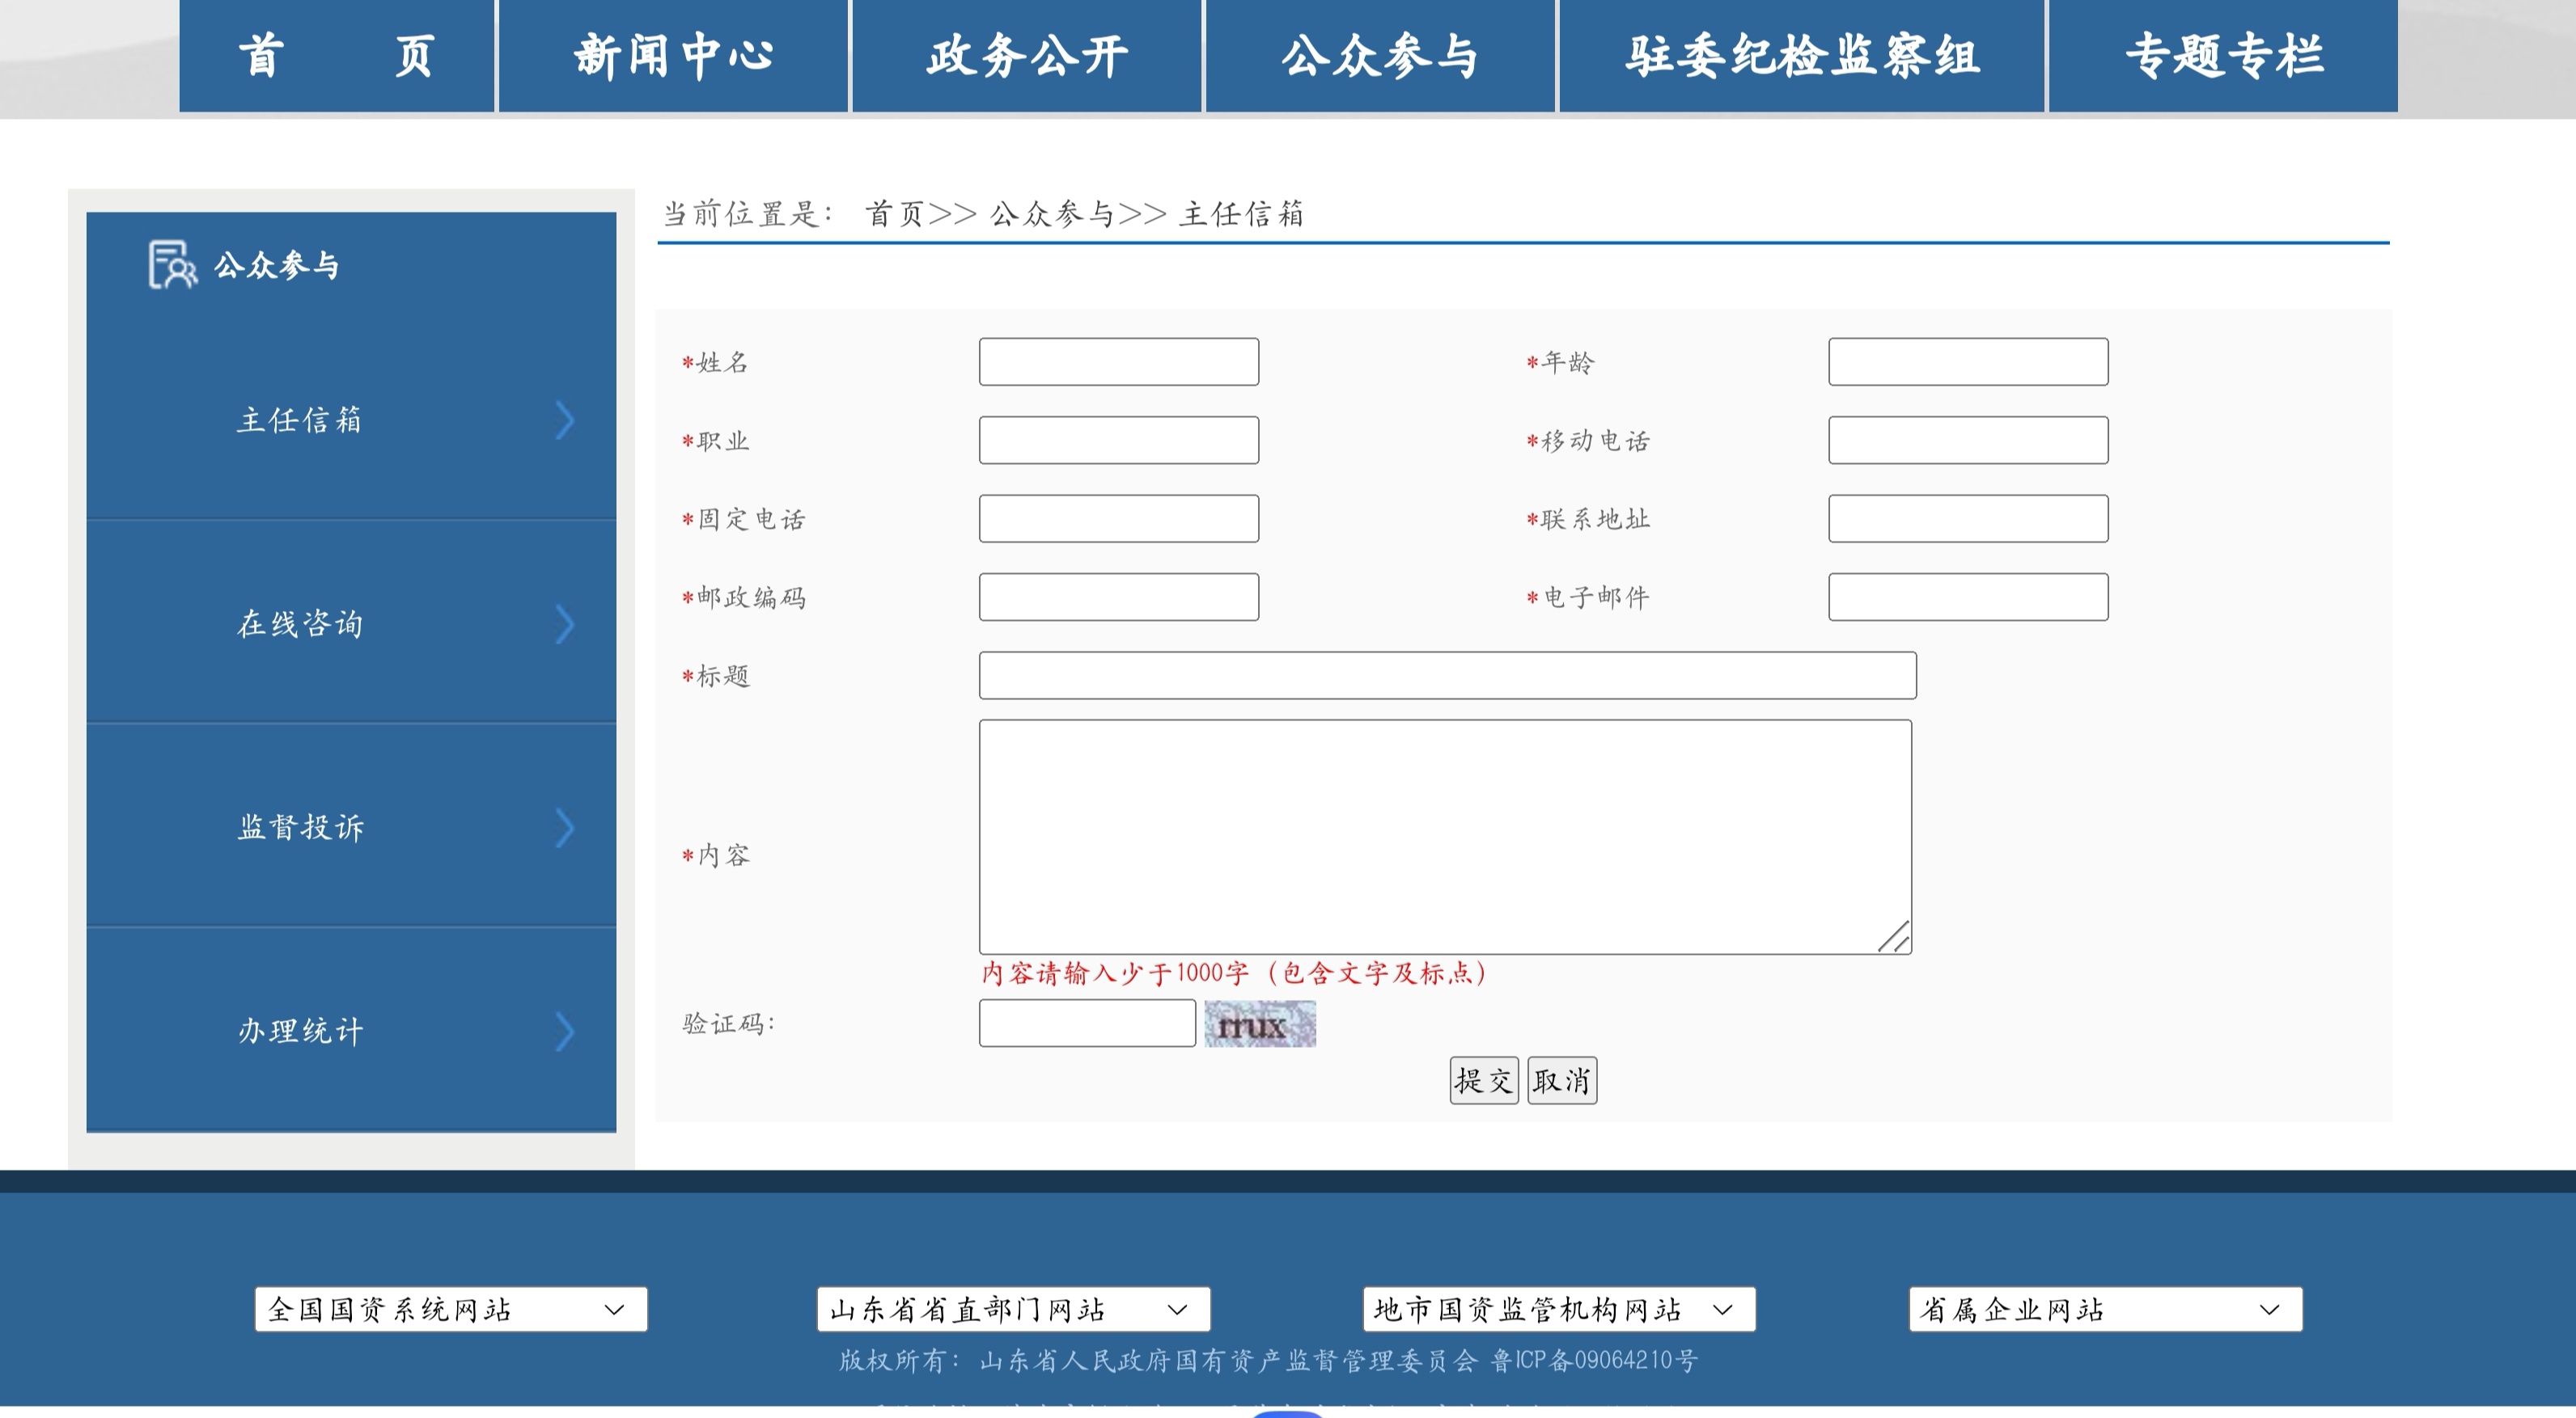Click the chevron arrow beside 在线咨询

tap(565, 625)
